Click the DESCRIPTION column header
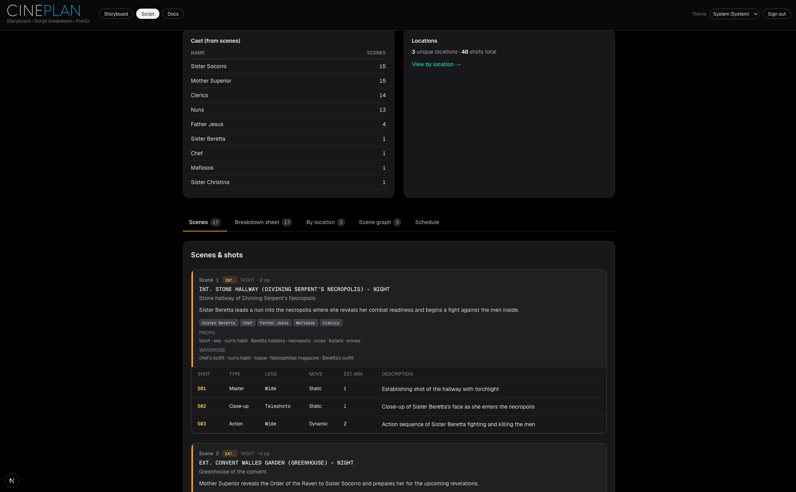Image resolution: width=796 pixels, height=492 pixels. tap(397, 374)
